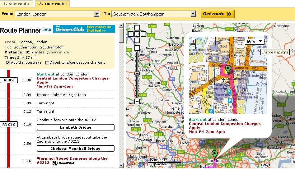Enable Avoid tolls/congestion charging
Image resolution: width=295 pixels, height=169 pixels.
47,63
